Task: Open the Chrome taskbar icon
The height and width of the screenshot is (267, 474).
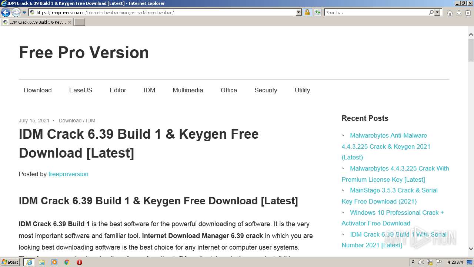Action: pyautogui.click(x=67, y=262)
